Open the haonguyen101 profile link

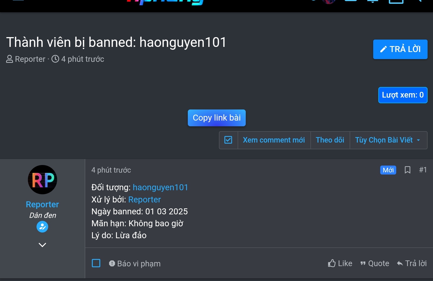coord(160,188)
